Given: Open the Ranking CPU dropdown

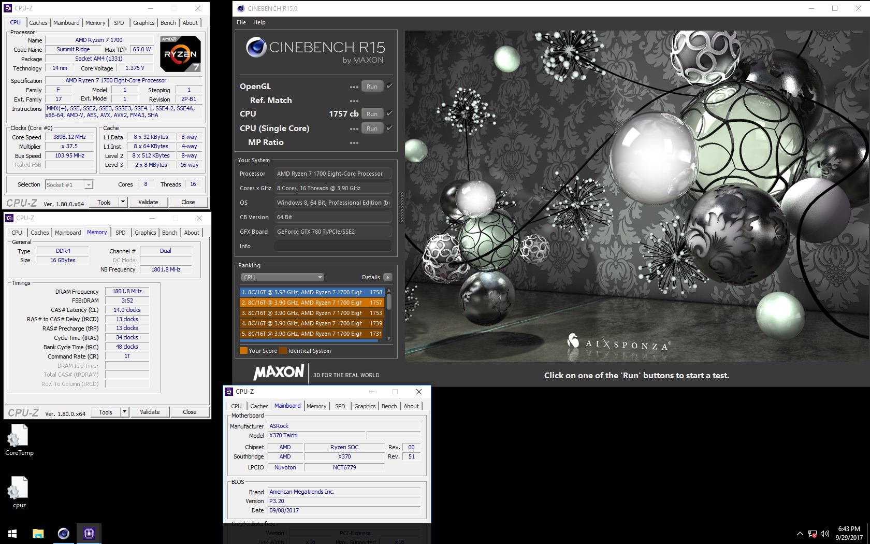Looking at the screenshot, I should [283, 277].
